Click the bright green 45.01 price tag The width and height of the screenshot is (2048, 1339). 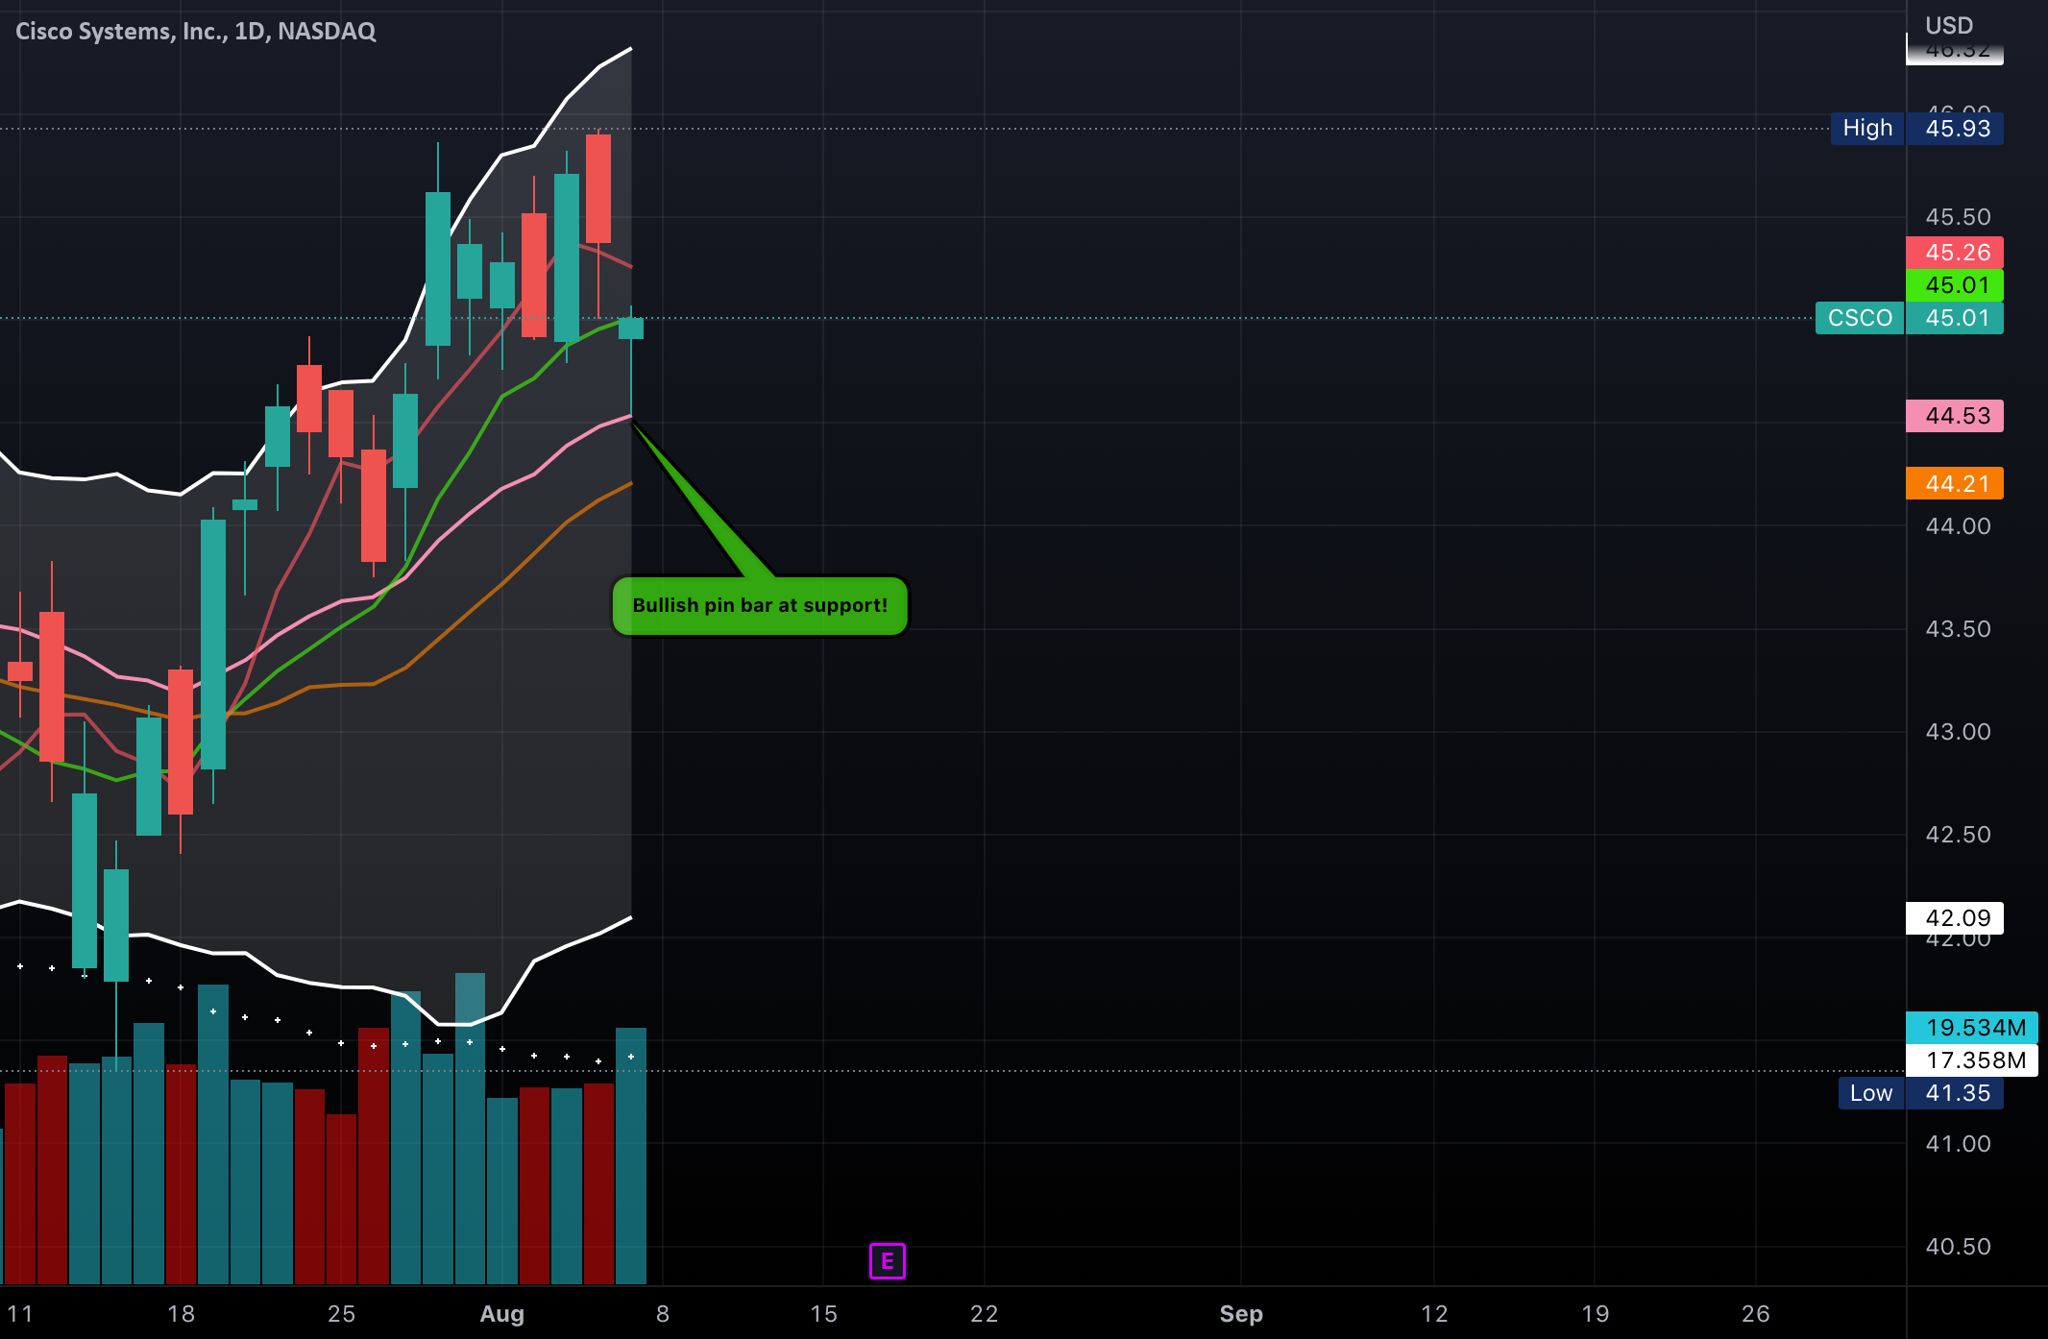click(x=1954, y=285)
